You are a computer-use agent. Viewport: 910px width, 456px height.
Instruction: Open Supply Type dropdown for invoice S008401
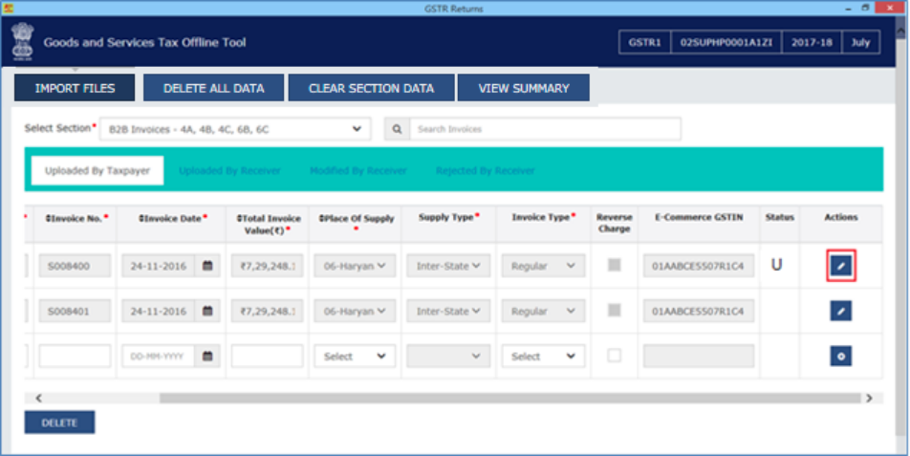448,311
